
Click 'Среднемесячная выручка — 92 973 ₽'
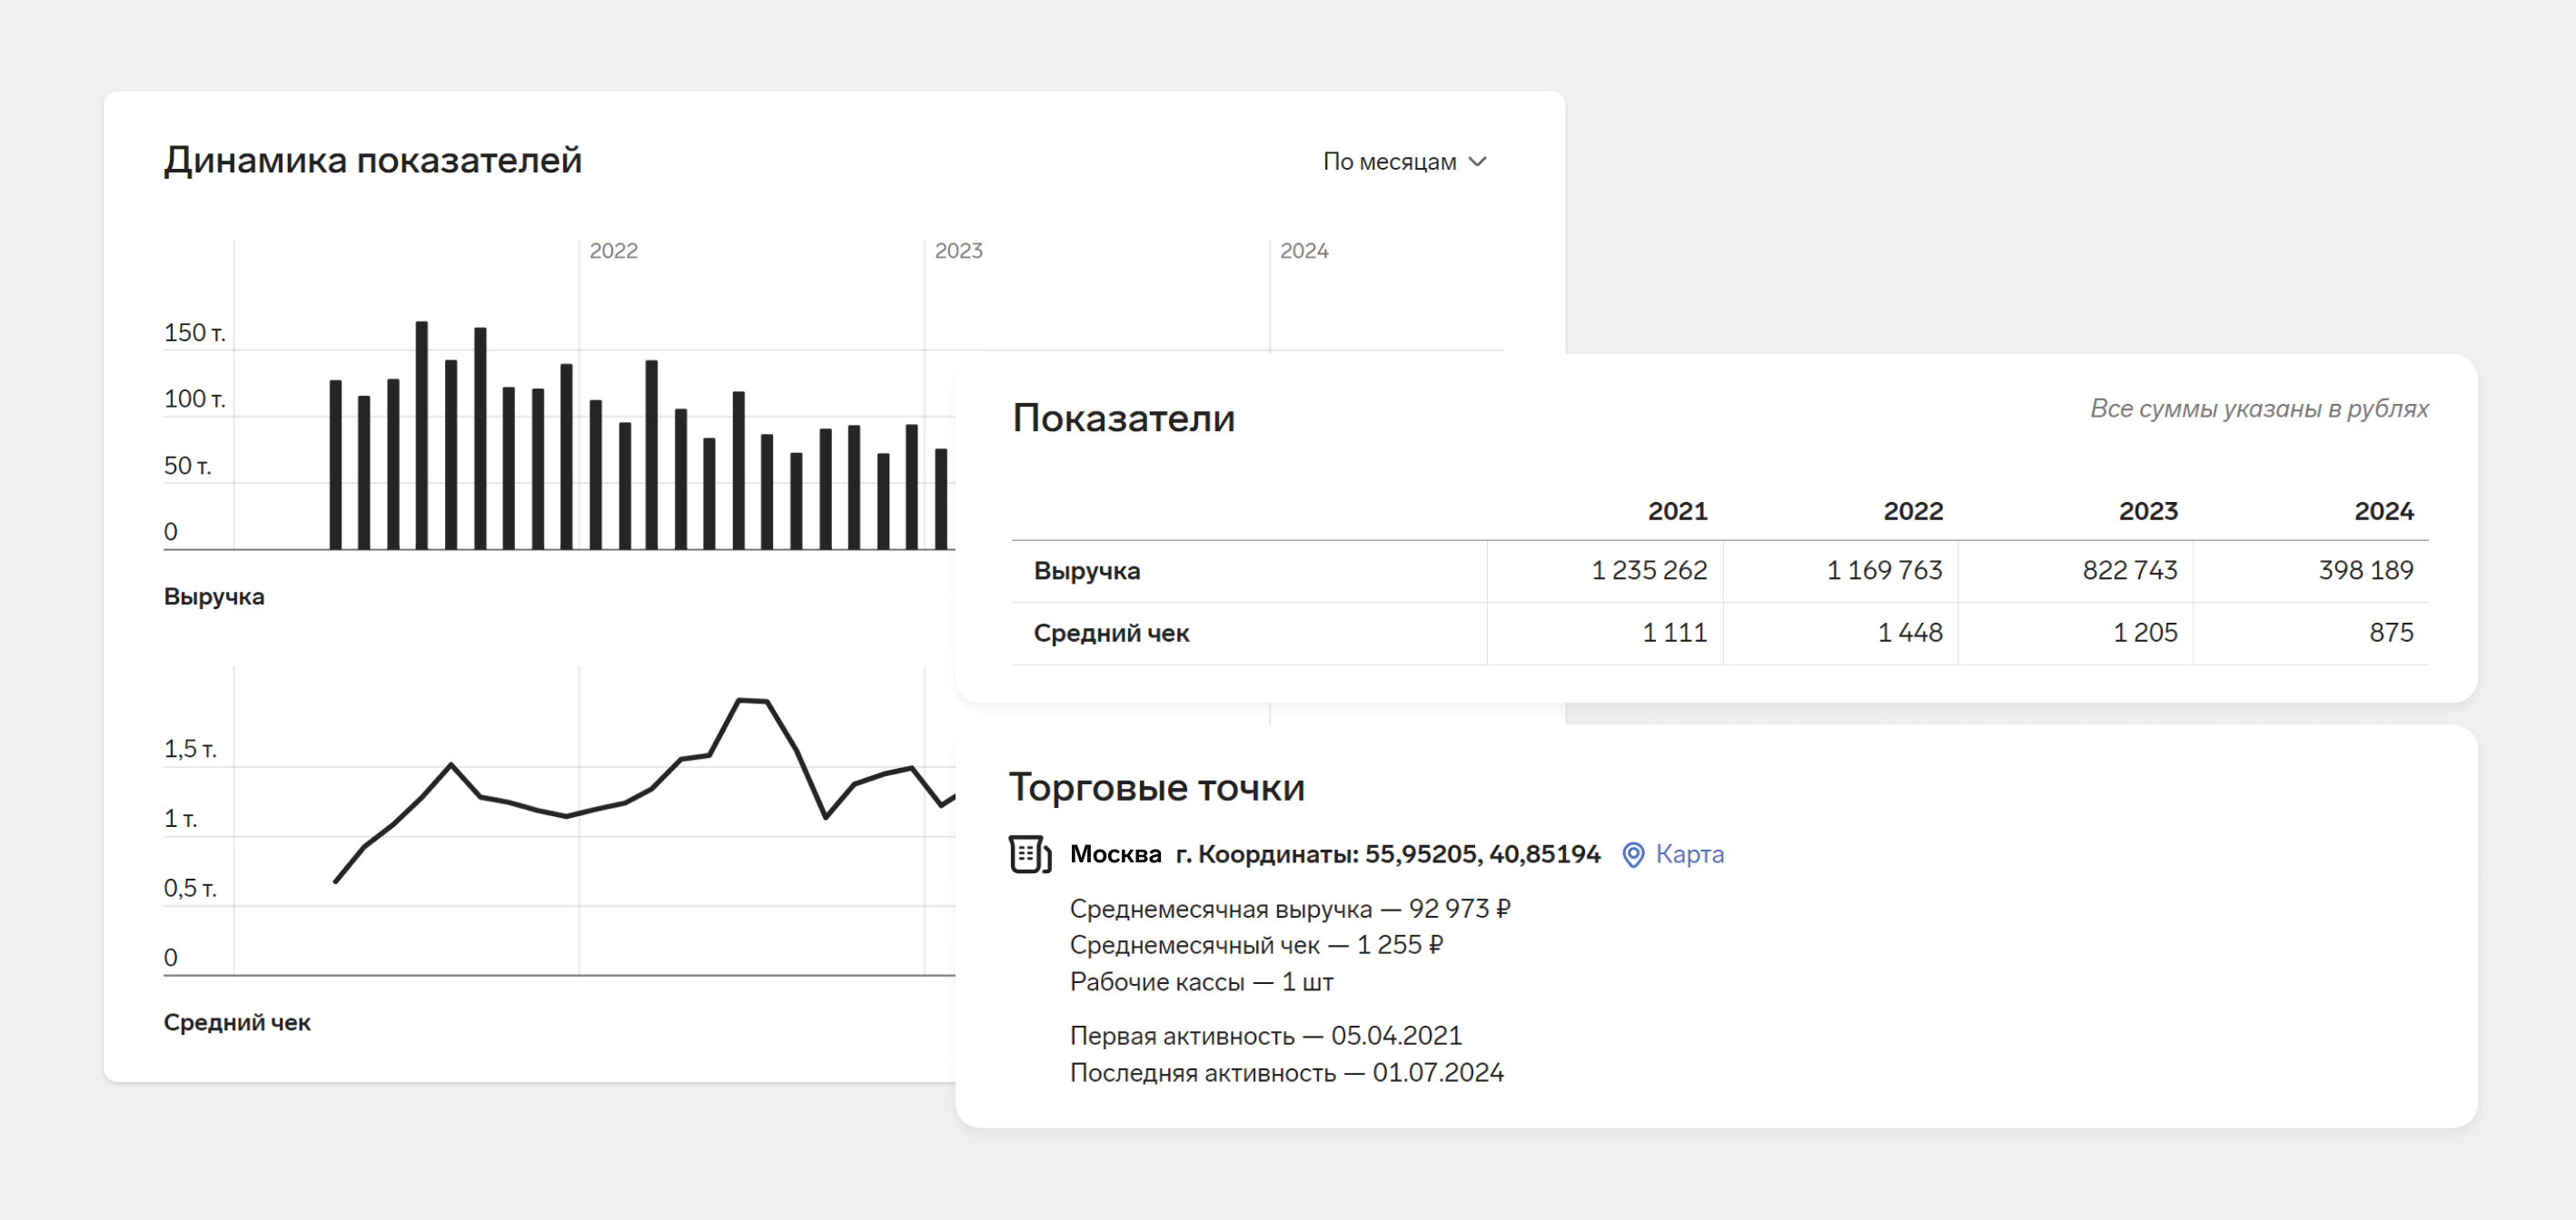tap(1290, 910)
